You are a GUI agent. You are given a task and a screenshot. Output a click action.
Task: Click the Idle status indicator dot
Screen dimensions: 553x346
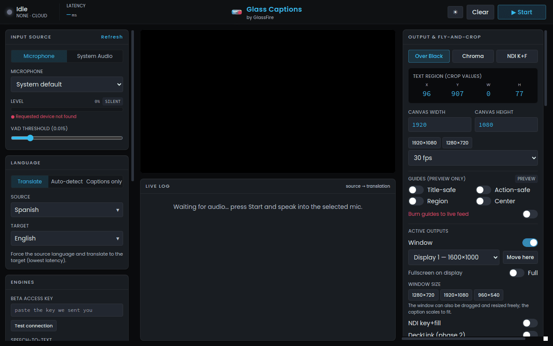point(10,12)
